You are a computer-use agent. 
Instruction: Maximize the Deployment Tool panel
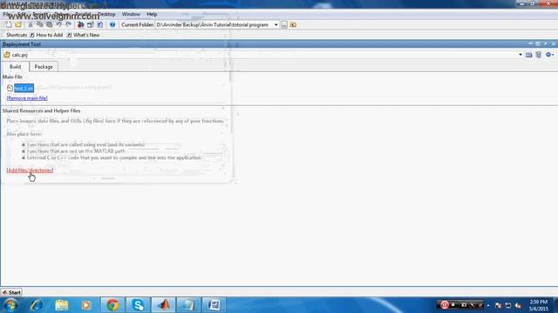pyautogui.click(x=538, y=43)
